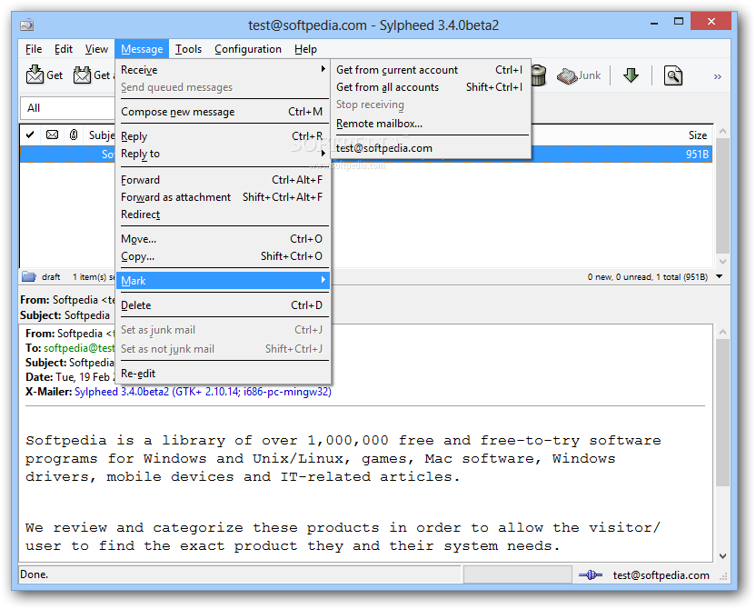The image size is (756, 609).
Task: Expand the Receive submenu
Action: (223, 70)
